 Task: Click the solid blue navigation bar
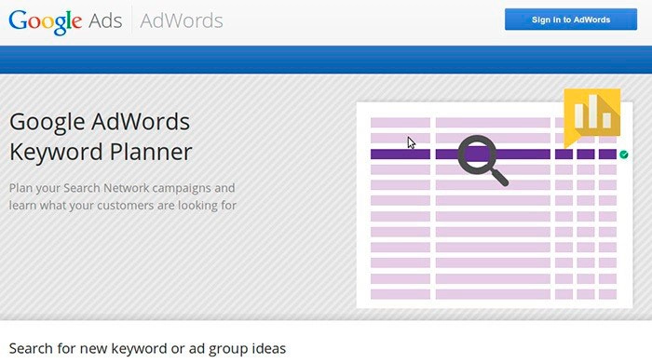326,60
